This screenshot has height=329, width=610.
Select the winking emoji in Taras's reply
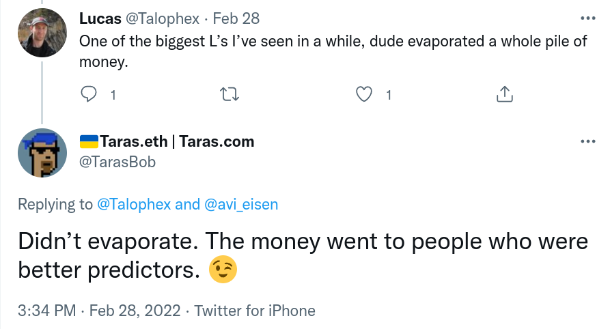pyautogui.click(x=223, y=269)
